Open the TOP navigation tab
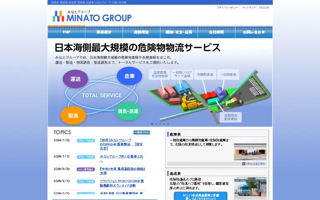The width and height of the screenshot is (320, 200). tap(66, 32)
